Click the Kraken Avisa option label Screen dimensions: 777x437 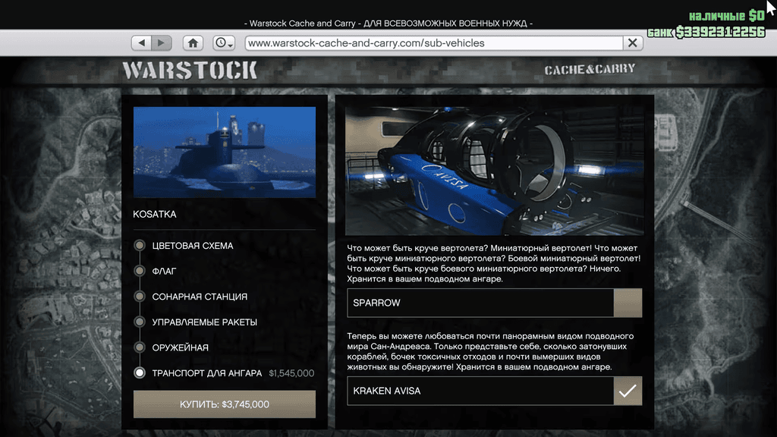point(387,391)
